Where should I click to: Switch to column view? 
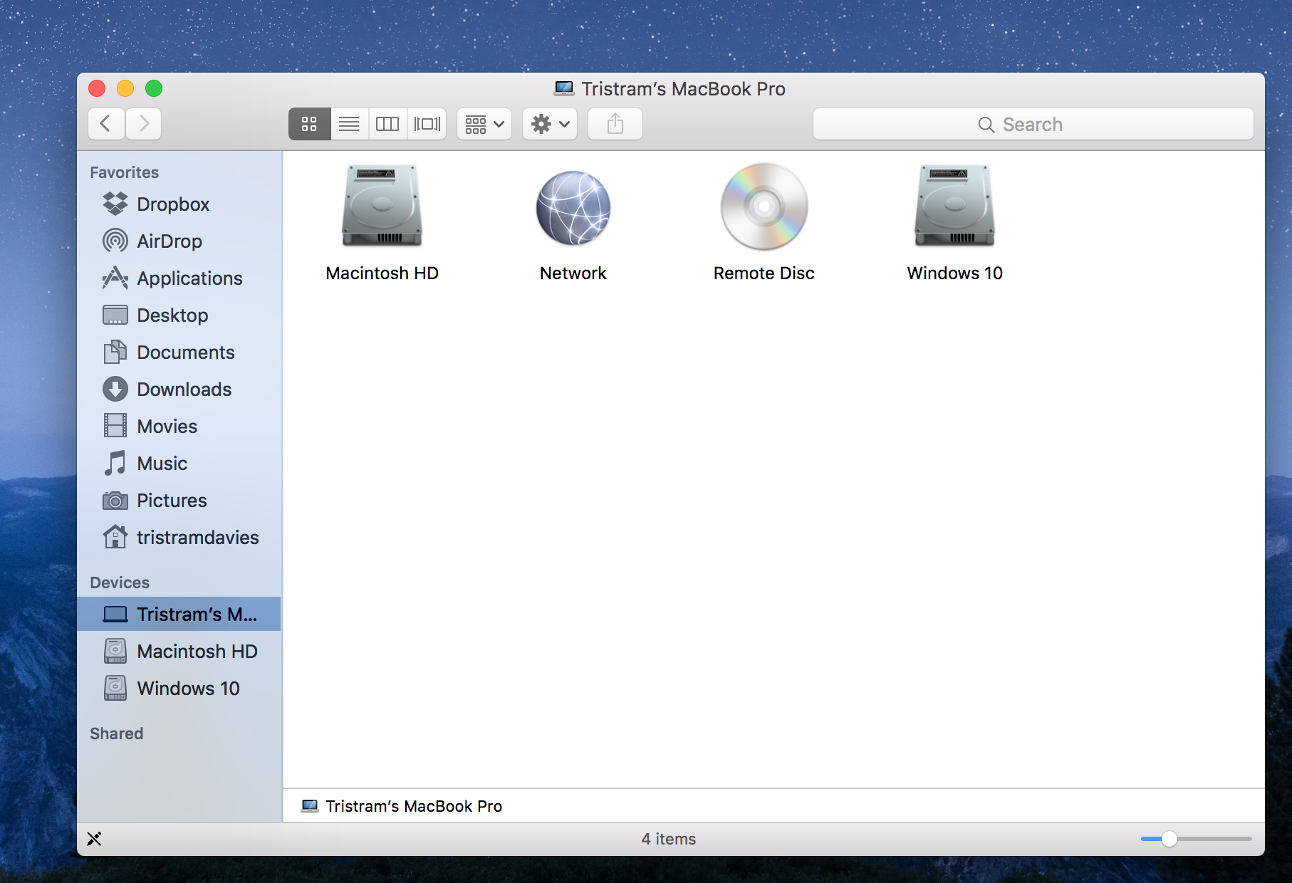point(387,124)
